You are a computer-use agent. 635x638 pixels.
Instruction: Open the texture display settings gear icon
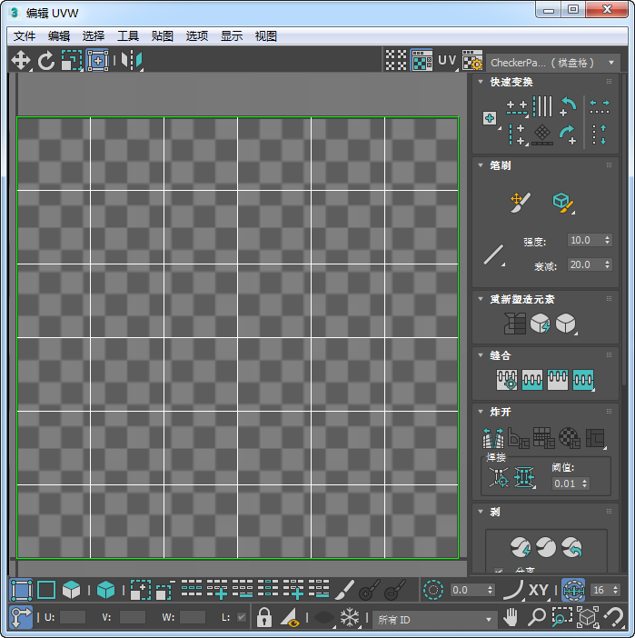pos(472,61)
